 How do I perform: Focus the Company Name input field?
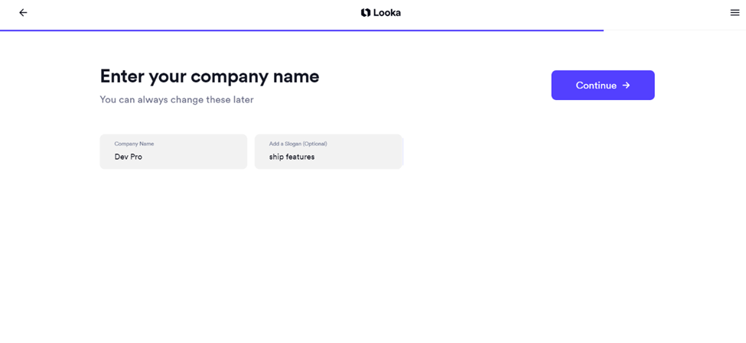pos(173,151)
